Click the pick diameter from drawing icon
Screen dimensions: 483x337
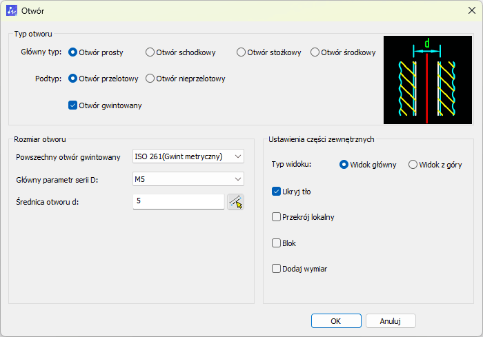[x=236, y=201]
